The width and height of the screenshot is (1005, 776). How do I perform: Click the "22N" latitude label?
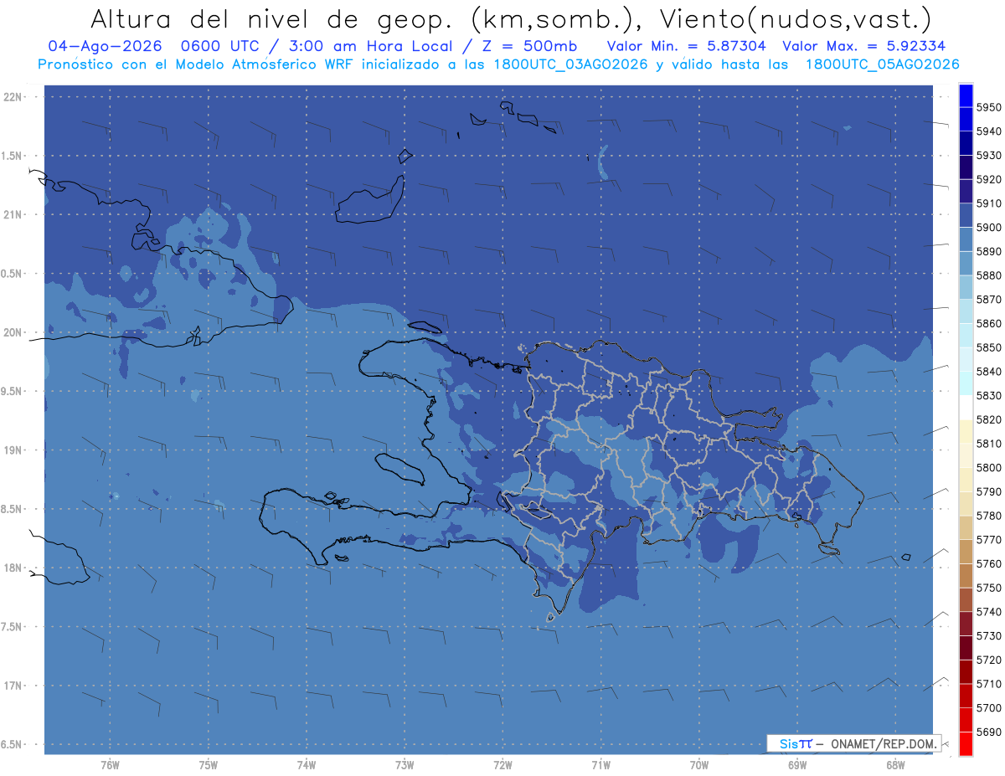pos(13,96)
